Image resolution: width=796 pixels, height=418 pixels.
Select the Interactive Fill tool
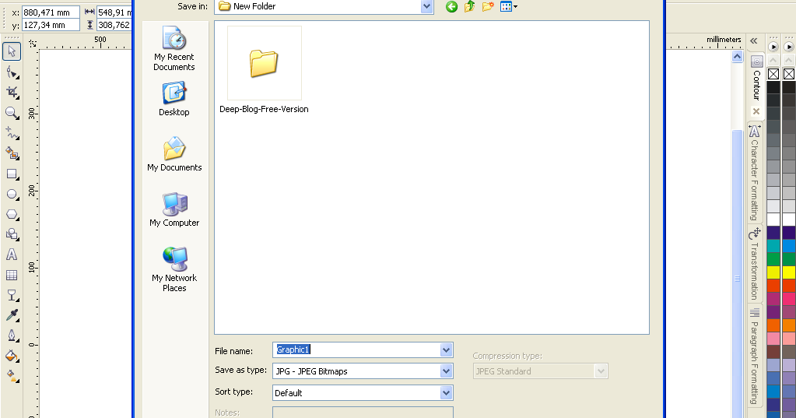pyautogui.click(x=12, y=376)
